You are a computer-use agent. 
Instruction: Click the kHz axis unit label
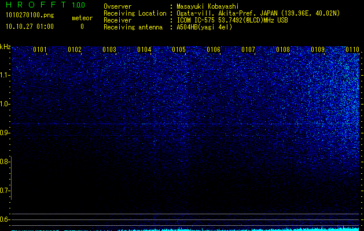tap(5, 47)
